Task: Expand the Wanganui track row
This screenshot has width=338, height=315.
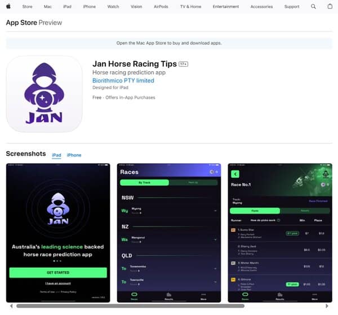Action: [x=169, y=239]
